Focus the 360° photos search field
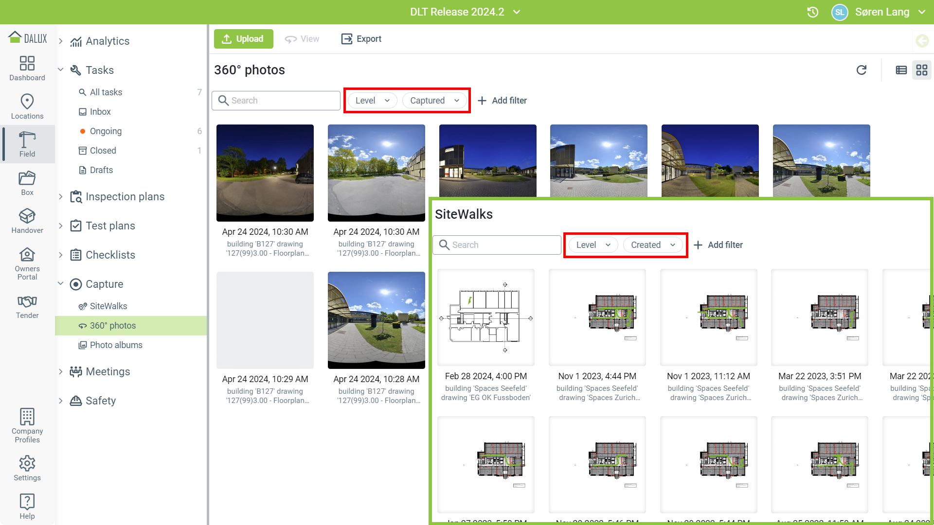Screen dimensions: 934x525 coord(276,101)
